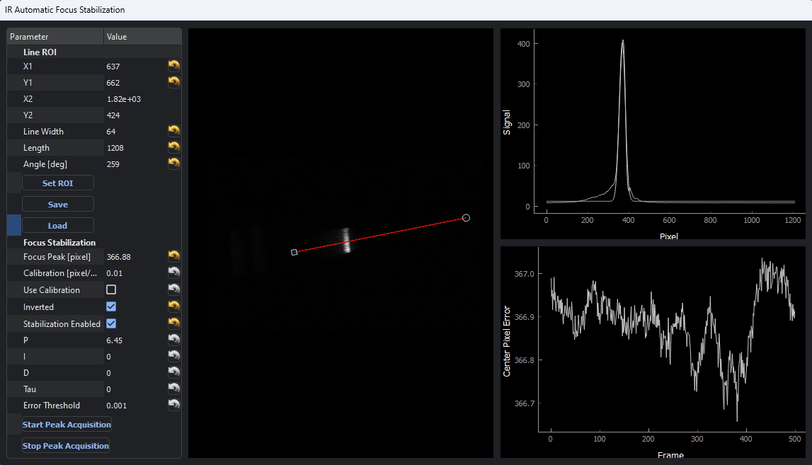
Task: Reset Line Width to its default
Action: [x=173, y=131]
